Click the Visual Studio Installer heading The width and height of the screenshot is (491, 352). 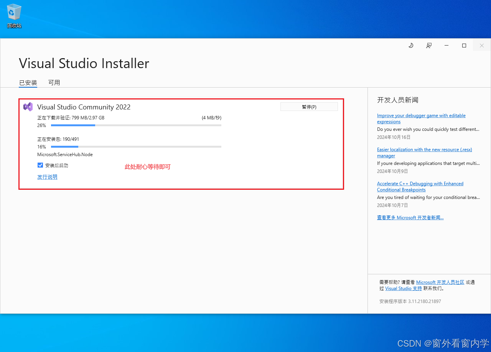coord(84,64)
